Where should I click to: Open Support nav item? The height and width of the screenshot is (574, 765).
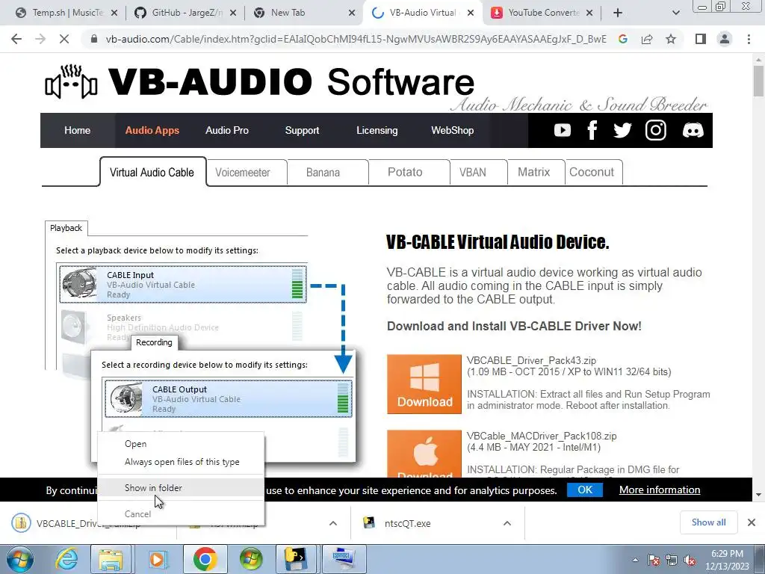(x=302, y=130)
